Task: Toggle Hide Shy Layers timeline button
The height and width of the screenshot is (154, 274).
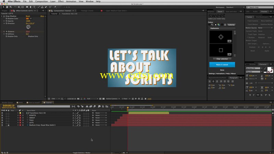Action: click(x=87, y=106)
